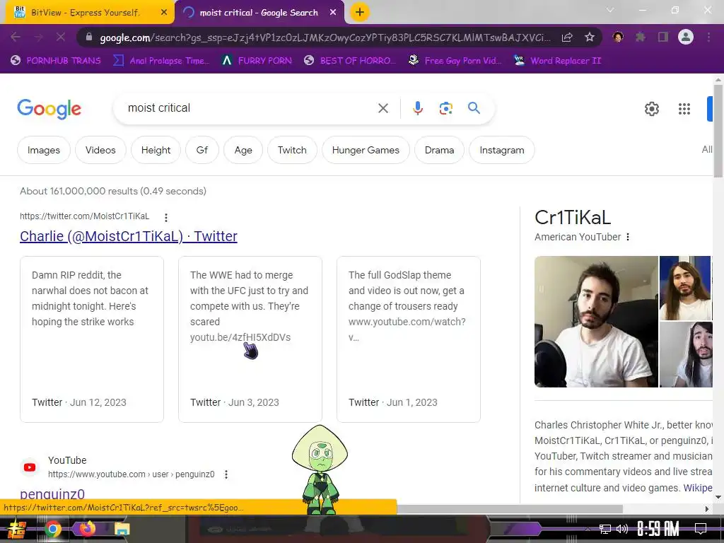Viewport: 724px width, 543px height.
Task: Open File Explorer from the taskbar
Action: (122, 529)
